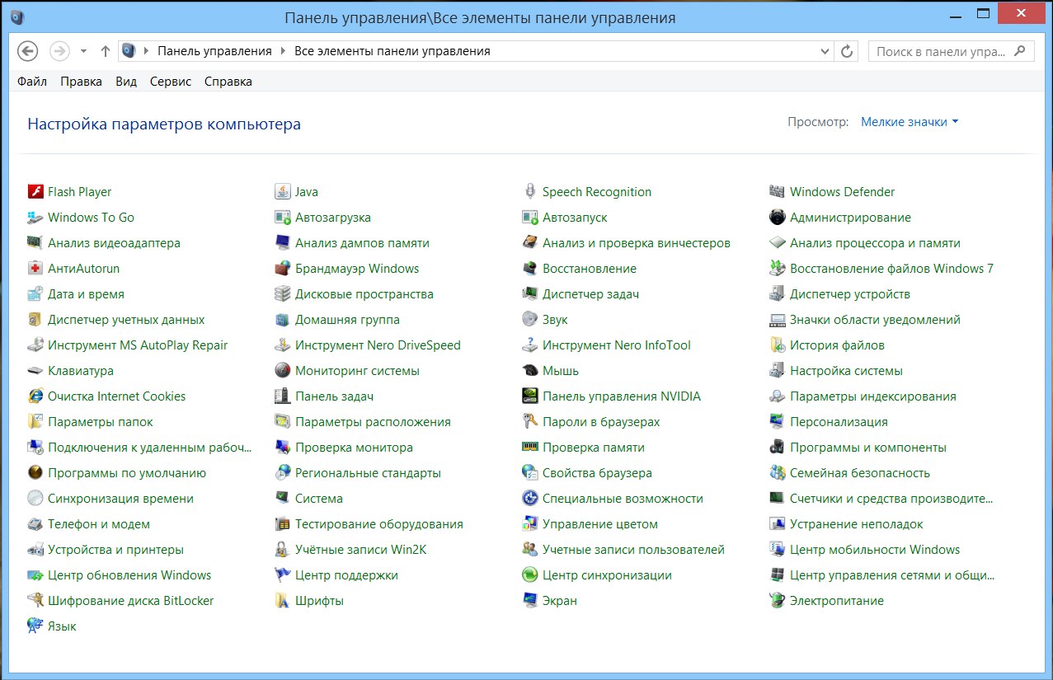Viewport: 1053px width, 680px height.
Task: Open the Управление цветом icon
Action: click(x=530, y=524)
